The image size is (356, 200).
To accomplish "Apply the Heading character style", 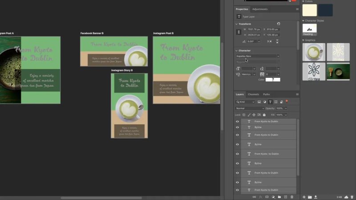I will pos(309,30).
